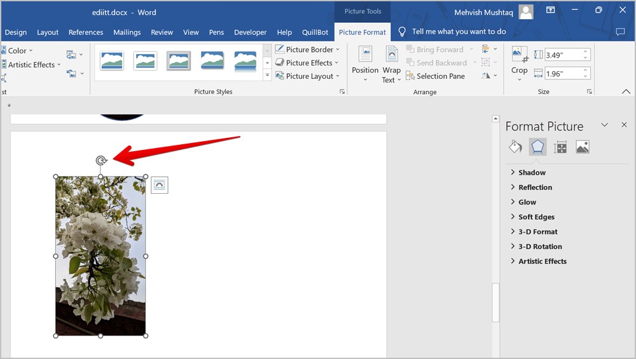Open the Fill & Line tab icon

point(515,147)
